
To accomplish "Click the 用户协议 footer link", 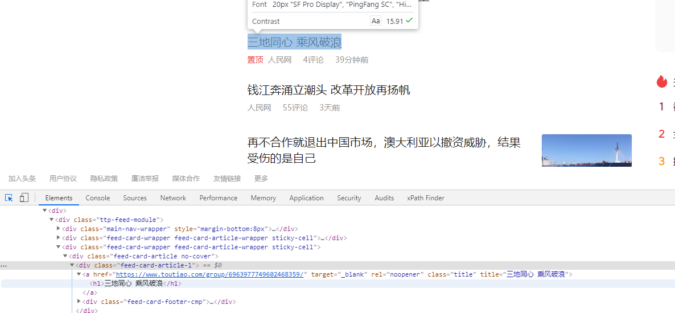I will click(63, 178).
